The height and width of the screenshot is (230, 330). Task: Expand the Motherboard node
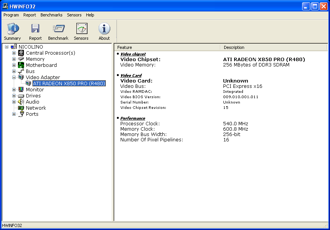14,65
